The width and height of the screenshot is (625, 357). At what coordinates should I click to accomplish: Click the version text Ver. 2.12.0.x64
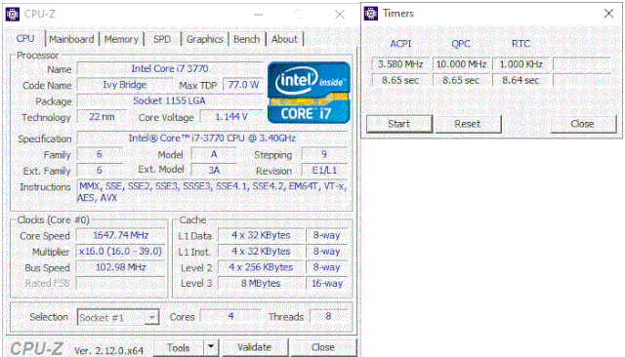pos(108,350)
